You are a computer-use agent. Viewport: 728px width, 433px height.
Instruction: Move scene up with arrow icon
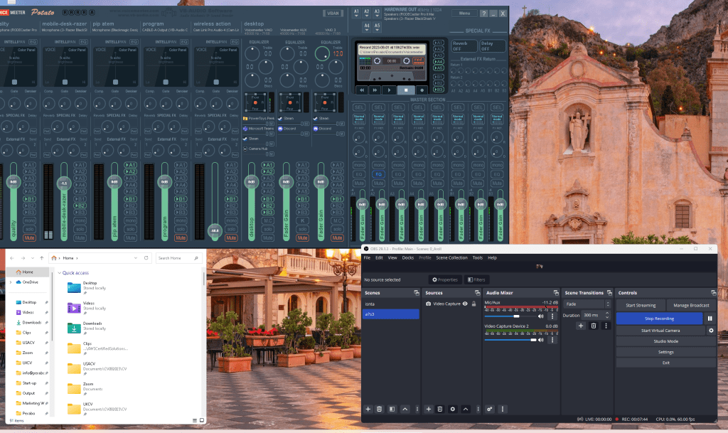pyautogui.click(x=405, y=409)
